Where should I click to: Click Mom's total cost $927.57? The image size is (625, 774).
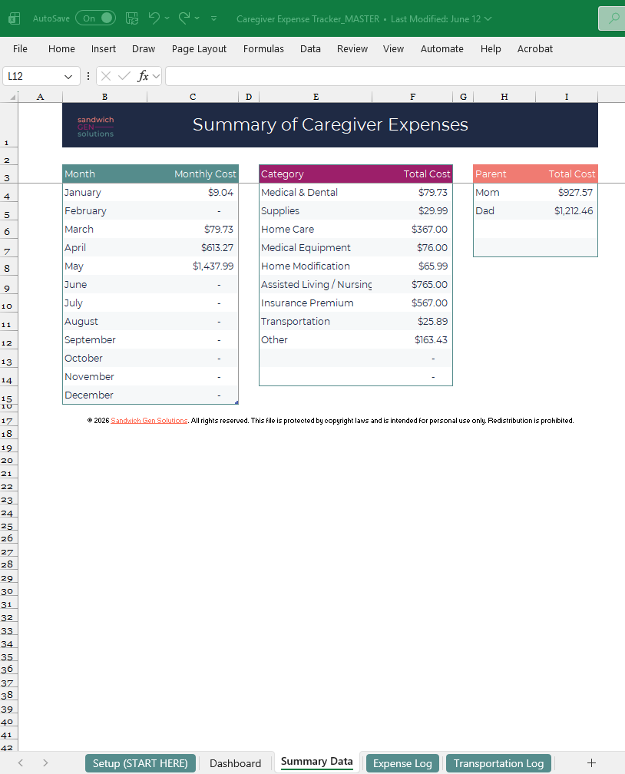pyautogui.click(x=566, y=193)
